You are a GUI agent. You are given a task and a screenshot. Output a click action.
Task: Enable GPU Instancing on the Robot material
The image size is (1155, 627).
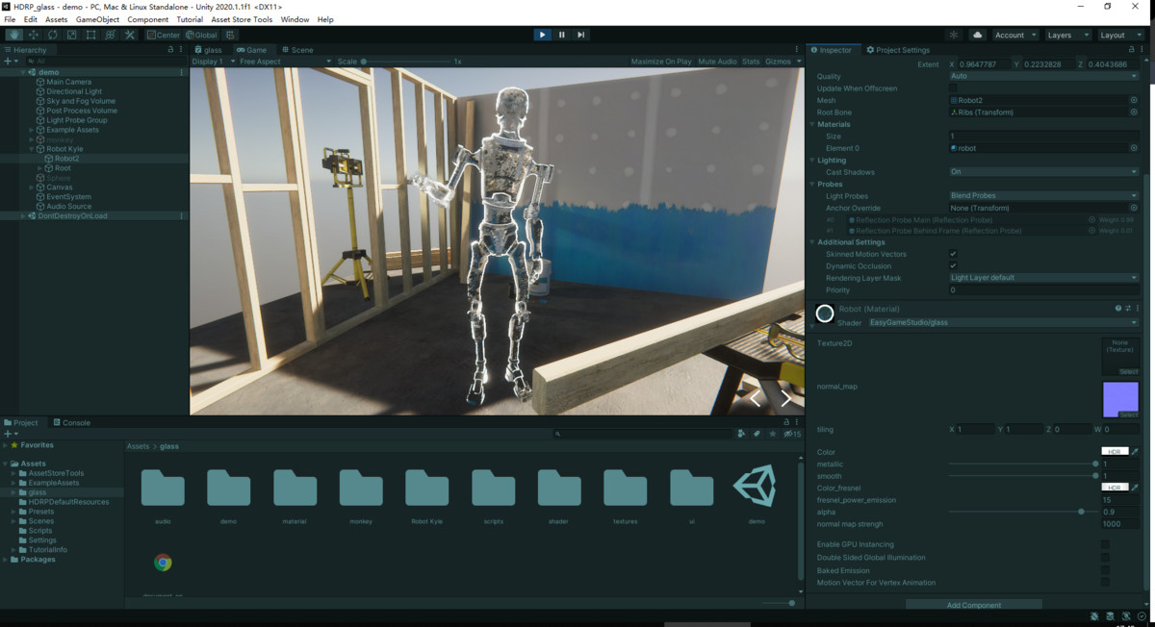[x=1105, y=543]
